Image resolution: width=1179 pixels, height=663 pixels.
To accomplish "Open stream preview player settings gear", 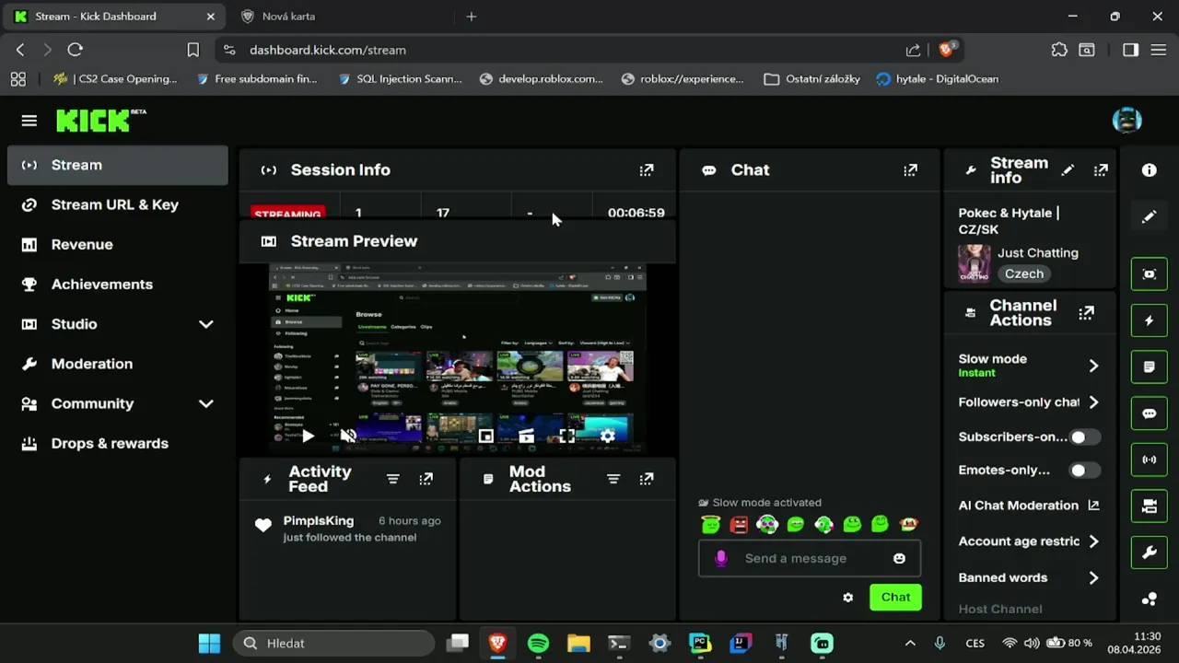I will 607,436.
